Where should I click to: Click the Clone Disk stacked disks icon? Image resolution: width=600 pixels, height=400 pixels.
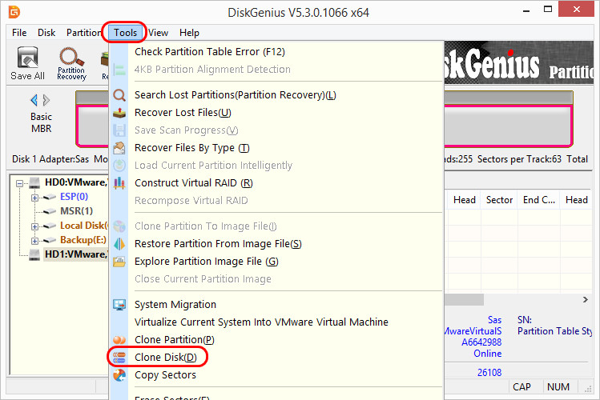point(119,358)
